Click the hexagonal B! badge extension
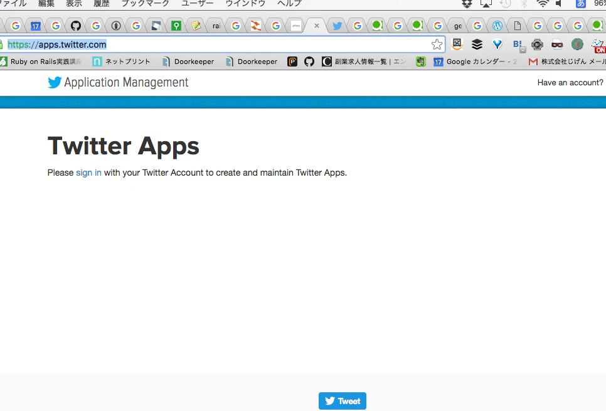Screen dimensions: 606x411 coord(537,45)
